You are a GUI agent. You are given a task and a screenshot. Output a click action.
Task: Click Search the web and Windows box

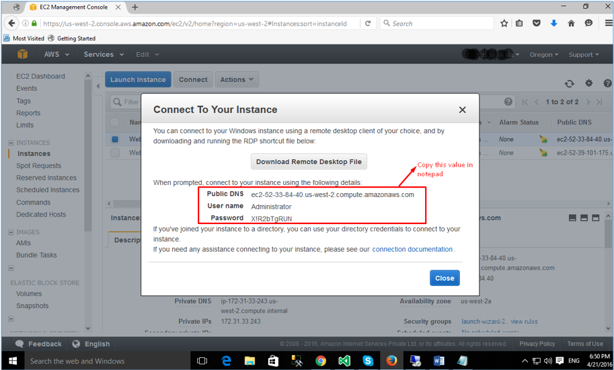(108, 361)
